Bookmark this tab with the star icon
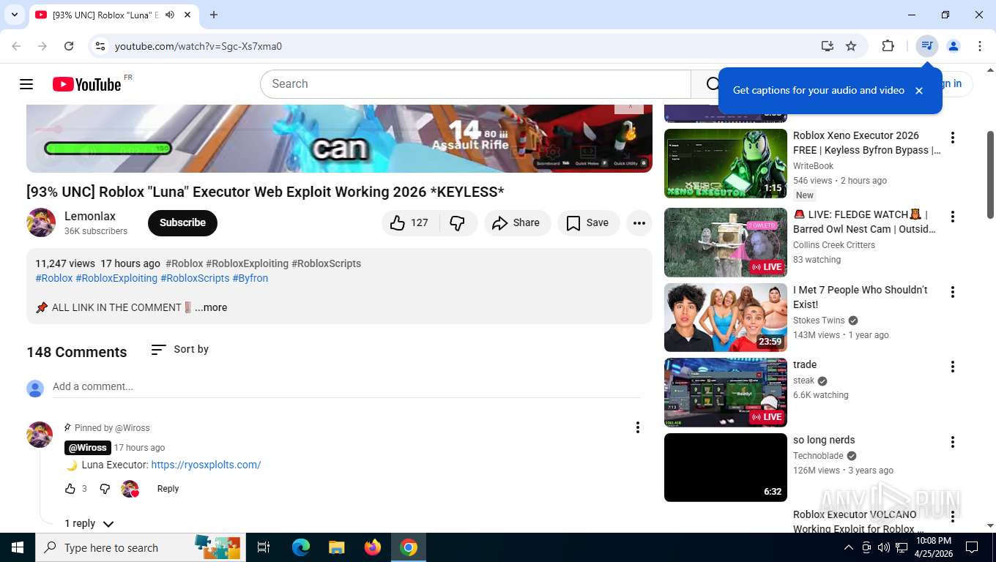 (851, 46)
